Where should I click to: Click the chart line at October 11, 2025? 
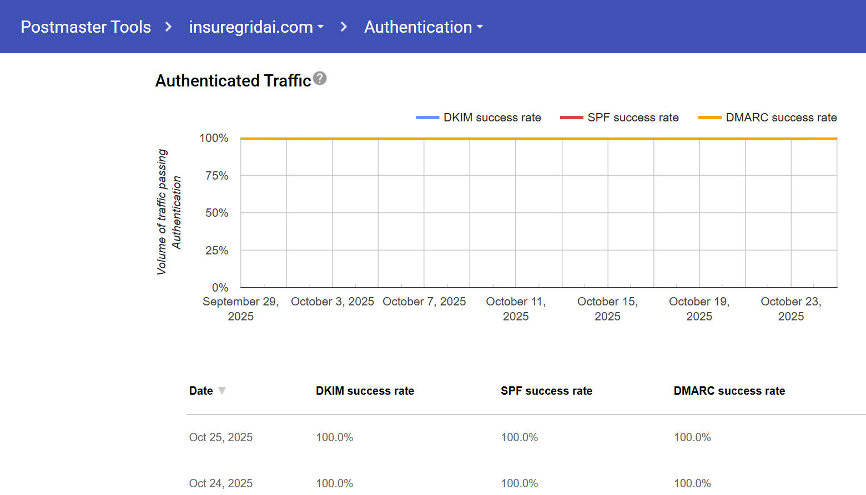click(x=516, y=139)
